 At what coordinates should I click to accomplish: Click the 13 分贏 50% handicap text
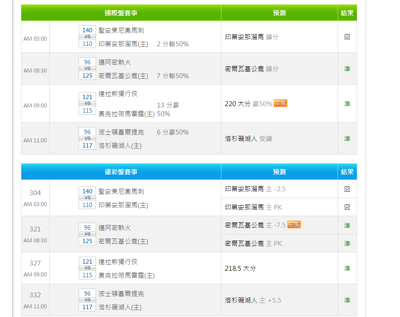168,110
